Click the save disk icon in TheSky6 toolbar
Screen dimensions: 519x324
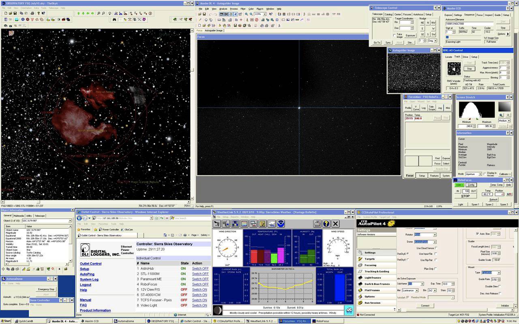tap(16, 13)
